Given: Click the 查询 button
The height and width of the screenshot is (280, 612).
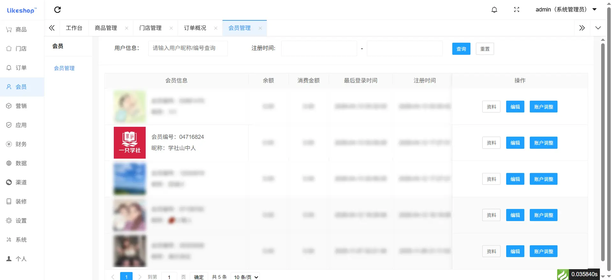Looking at the screenshot, I should point(461,49).
